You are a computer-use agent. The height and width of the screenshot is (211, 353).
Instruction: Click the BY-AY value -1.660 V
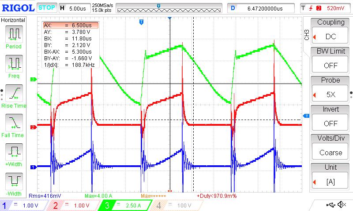tap(82, 58)
